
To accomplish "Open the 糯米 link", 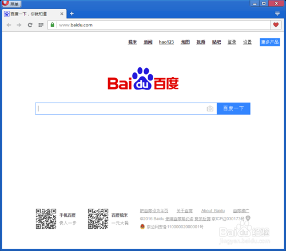I will 132,42.
